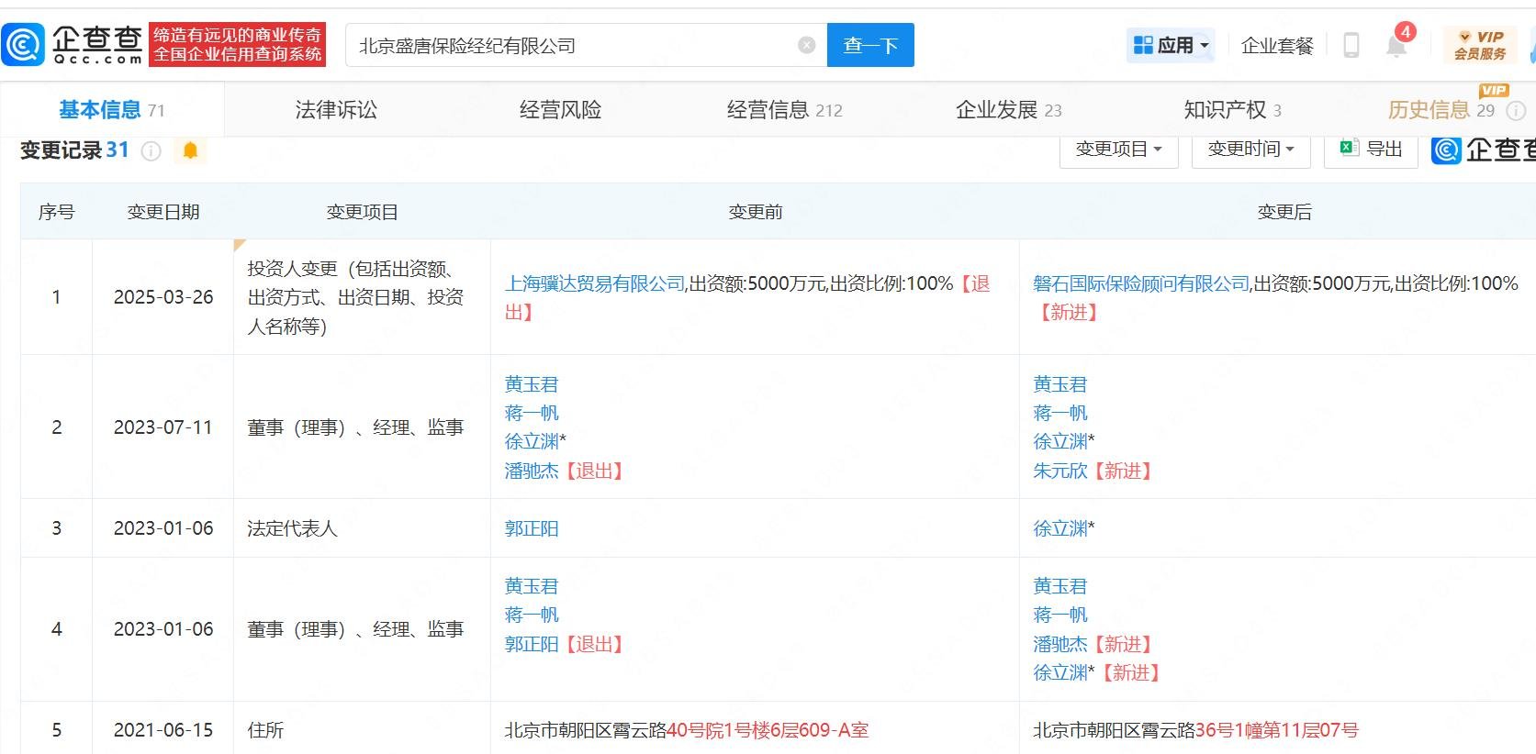Switch to the 历史信息 tab
The width and height of the screenshot is (1536, 754).
pos(1441,110)
